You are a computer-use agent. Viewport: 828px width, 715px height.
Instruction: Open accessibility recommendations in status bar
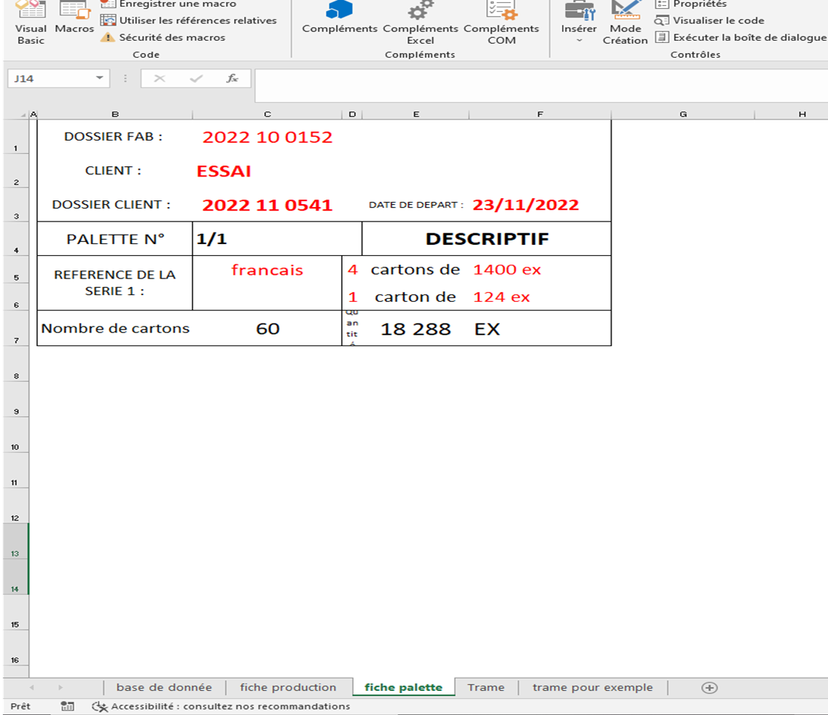click(221, 706)
